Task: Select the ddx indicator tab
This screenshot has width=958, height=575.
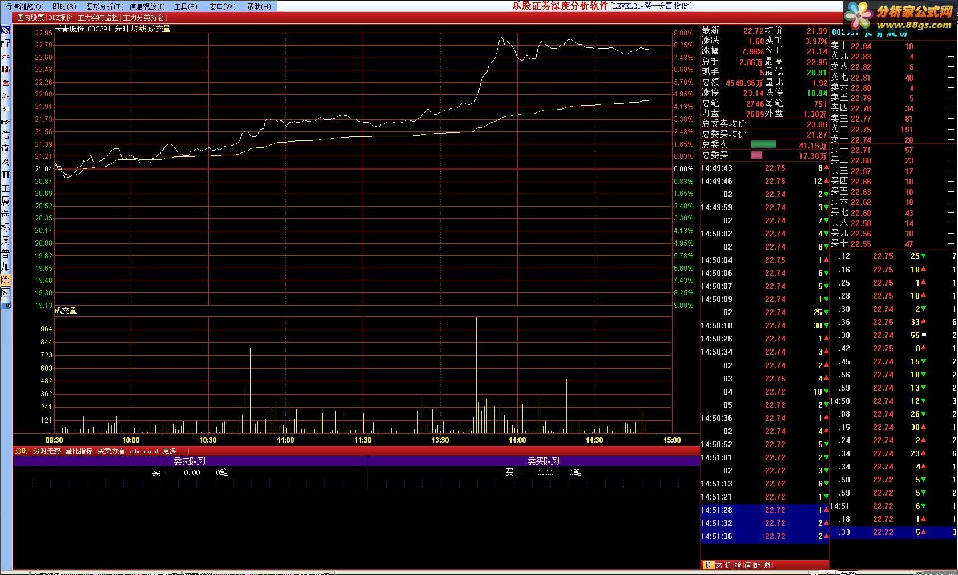Action: click(134, 451)
